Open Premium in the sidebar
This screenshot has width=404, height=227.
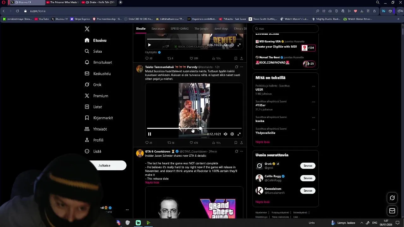click(97, 96)
